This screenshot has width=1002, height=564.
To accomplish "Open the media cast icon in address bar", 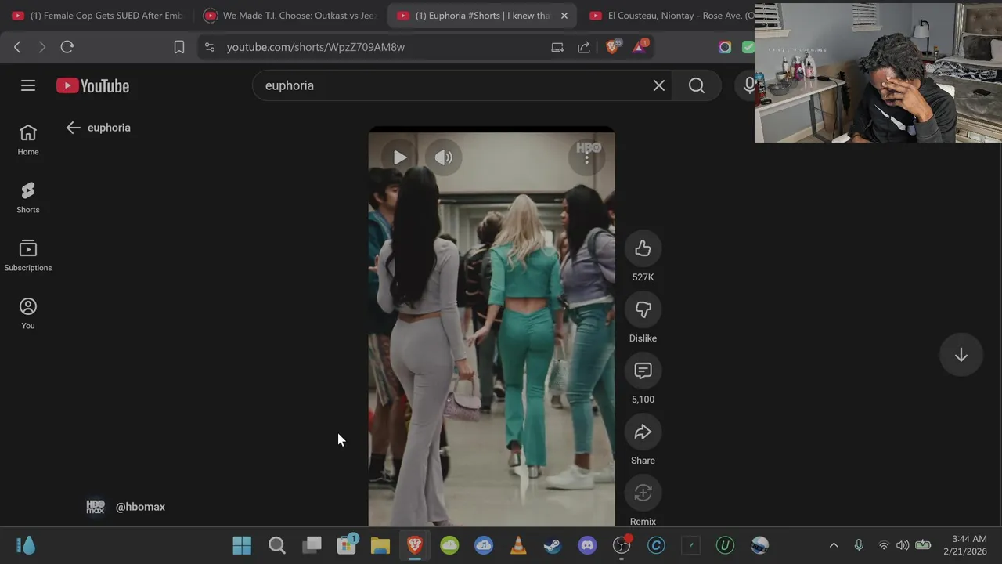I will click(x=557, y=47).
